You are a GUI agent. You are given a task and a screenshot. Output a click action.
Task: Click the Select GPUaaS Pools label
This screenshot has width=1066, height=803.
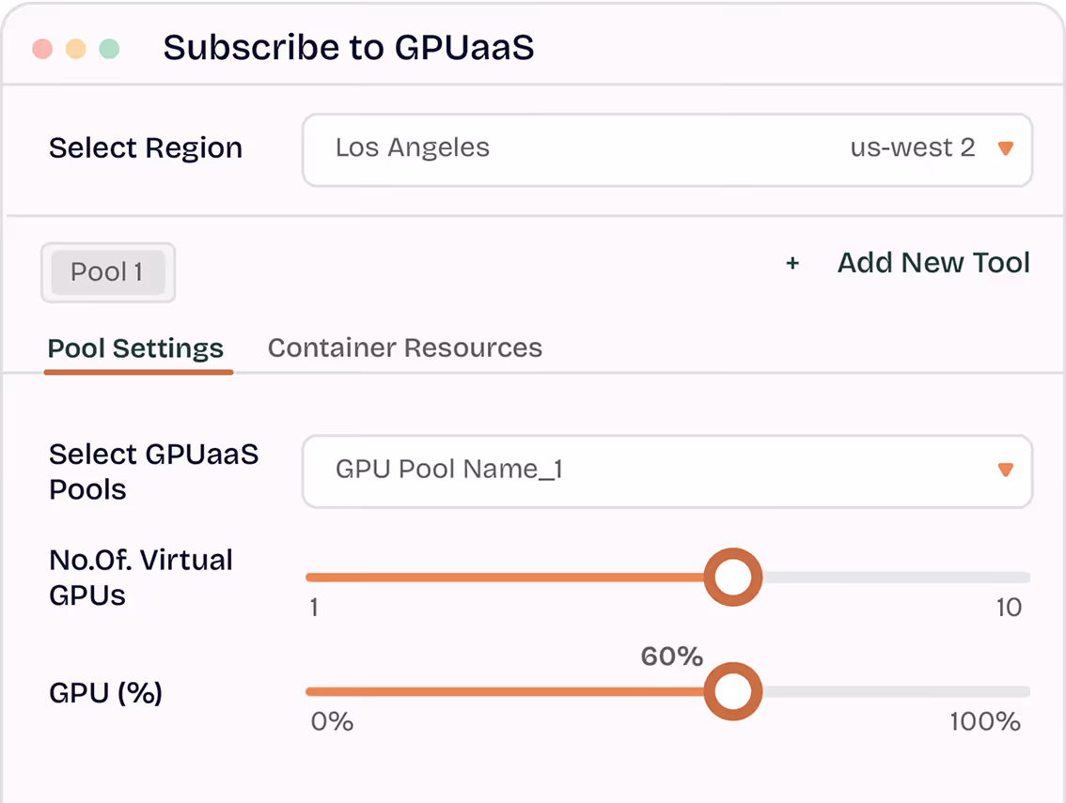coord(153,471)
